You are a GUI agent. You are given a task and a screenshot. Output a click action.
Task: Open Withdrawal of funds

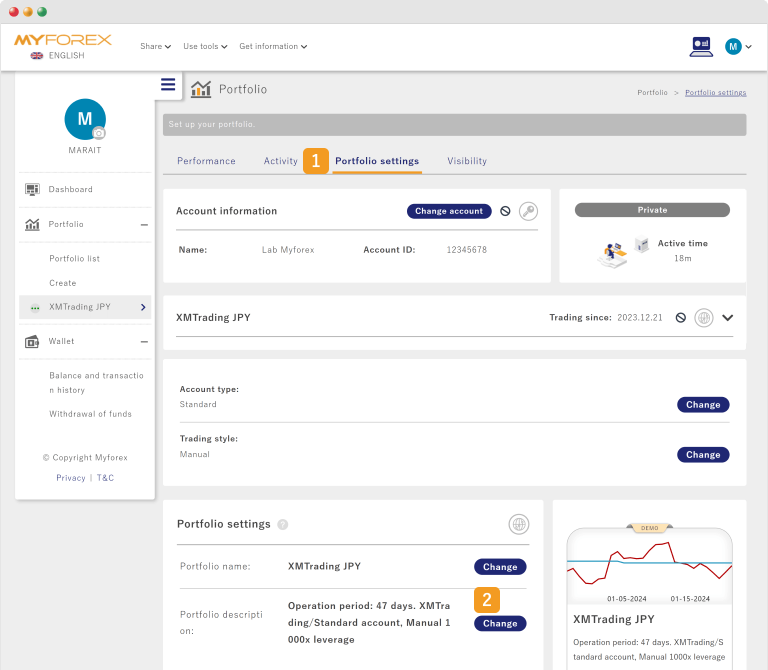[90, 414]
